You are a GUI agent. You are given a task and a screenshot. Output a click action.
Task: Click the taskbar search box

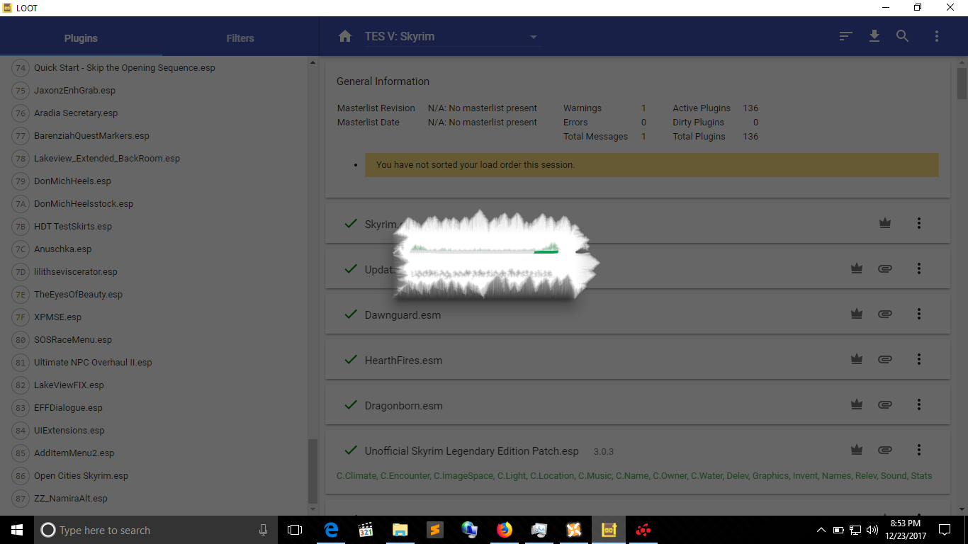click(x=156, y=530)
